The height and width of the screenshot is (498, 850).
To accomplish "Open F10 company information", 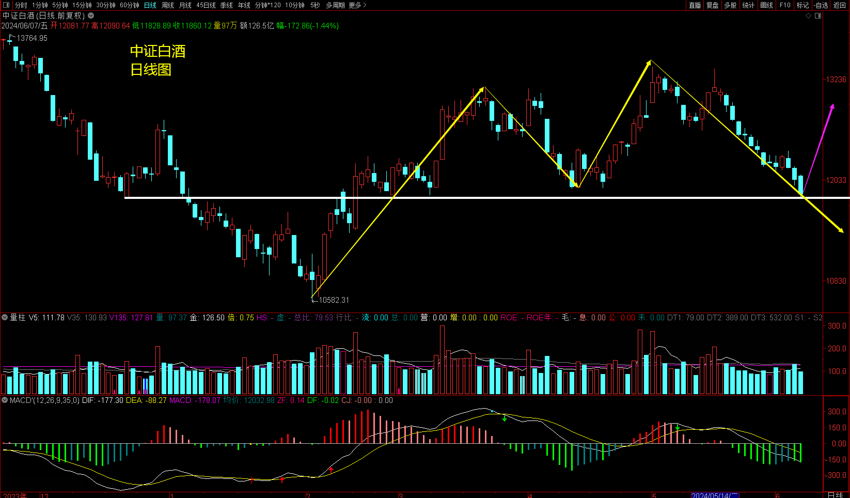I will coord(785,5).
